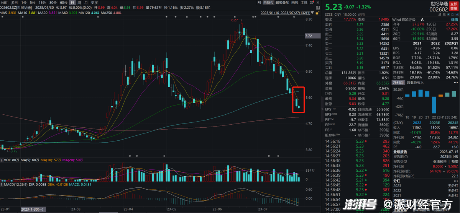Switch chart to 日 daily period

coord(72,2)
